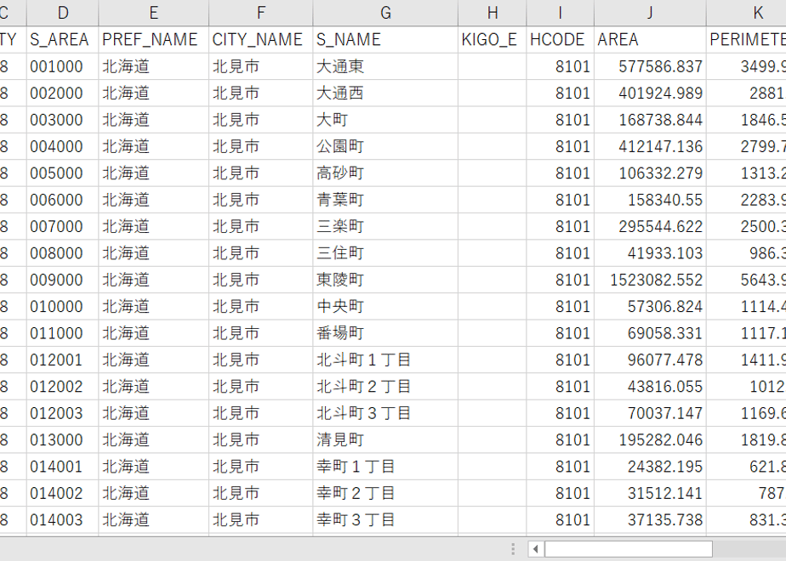786x561 pixels.
Task: Click AREA value 57306.824
Action: 650,306
